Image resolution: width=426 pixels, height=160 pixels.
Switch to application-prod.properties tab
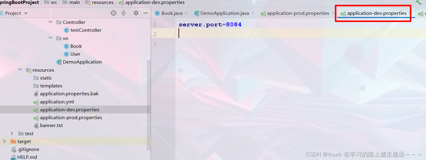pyautogui.click(x=298, y=13)
